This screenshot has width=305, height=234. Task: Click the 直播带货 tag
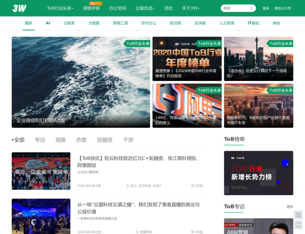click(146, 232)
